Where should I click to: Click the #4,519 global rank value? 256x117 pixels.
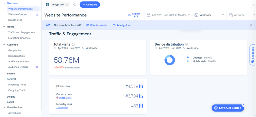coord(132,86)
